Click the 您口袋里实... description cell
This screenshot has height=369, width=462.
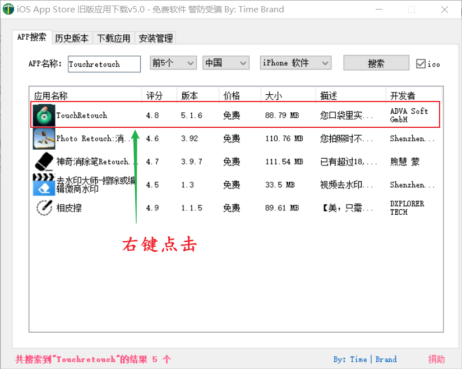coord(346,115)
